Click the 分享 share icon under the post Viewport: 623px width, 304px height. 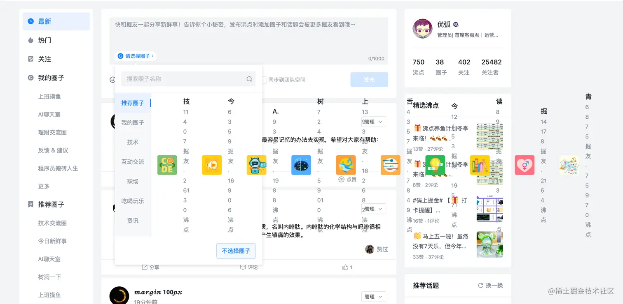coord(144,267)
